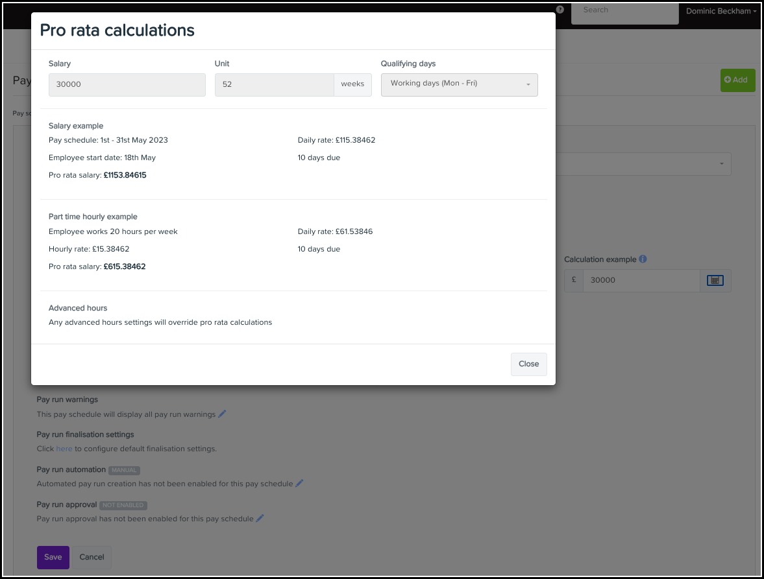The width and height of the screenshot is (764, 579).
Task: Click the Cancel button
Action: tap(92, 557)
